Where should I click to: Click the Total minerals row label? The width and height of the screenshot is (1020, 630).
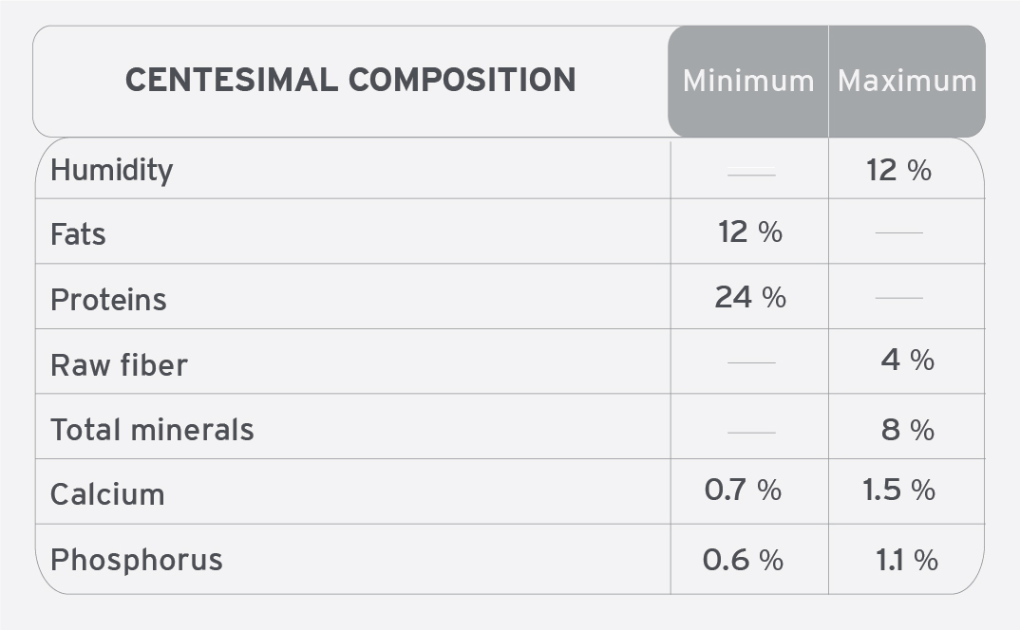tap(152, 430)
